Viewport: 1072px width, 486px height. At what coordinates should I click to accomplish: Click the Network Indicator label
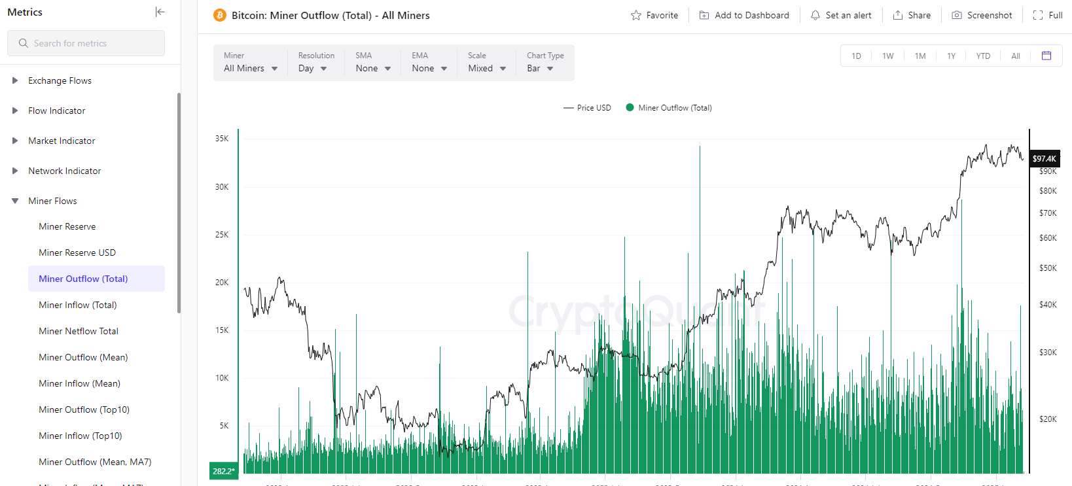[65, 171]
